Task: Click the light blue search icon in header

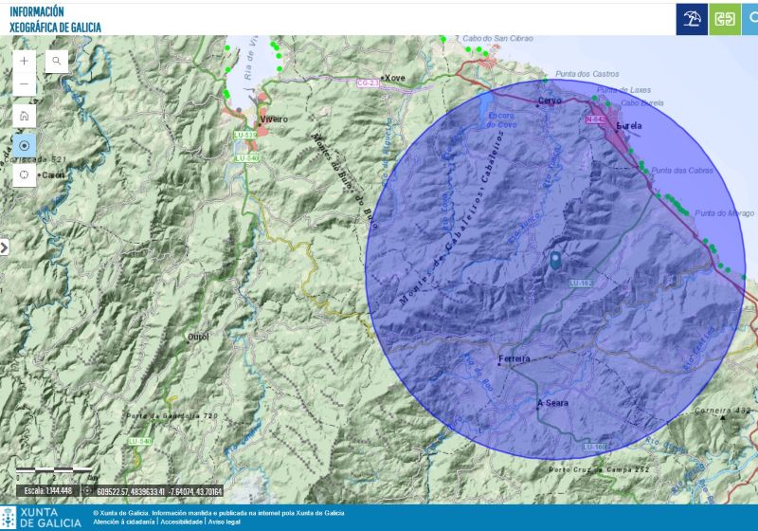Action: pyautogui.click(x=750, y=19)
